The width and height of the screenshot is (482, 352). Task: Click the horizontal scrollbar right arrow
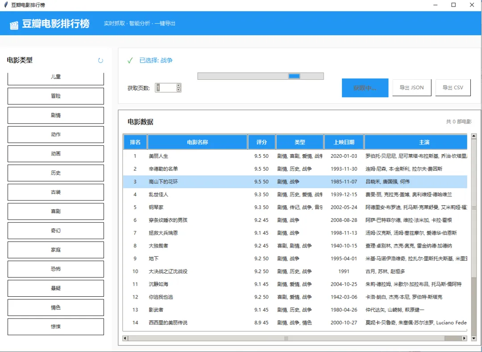(464, 338)
